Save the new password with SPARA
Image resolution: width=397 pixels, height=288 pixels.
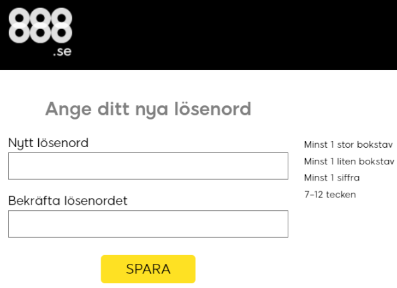pyautogui.click(x=148, y=269)
